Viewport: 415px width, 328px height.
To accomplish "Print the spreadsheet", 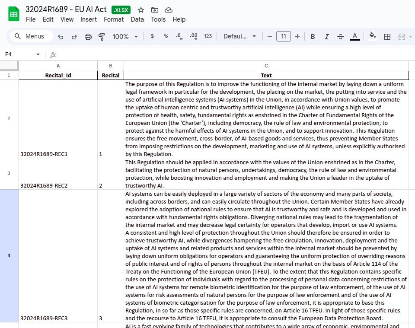I will coord(88,36).
